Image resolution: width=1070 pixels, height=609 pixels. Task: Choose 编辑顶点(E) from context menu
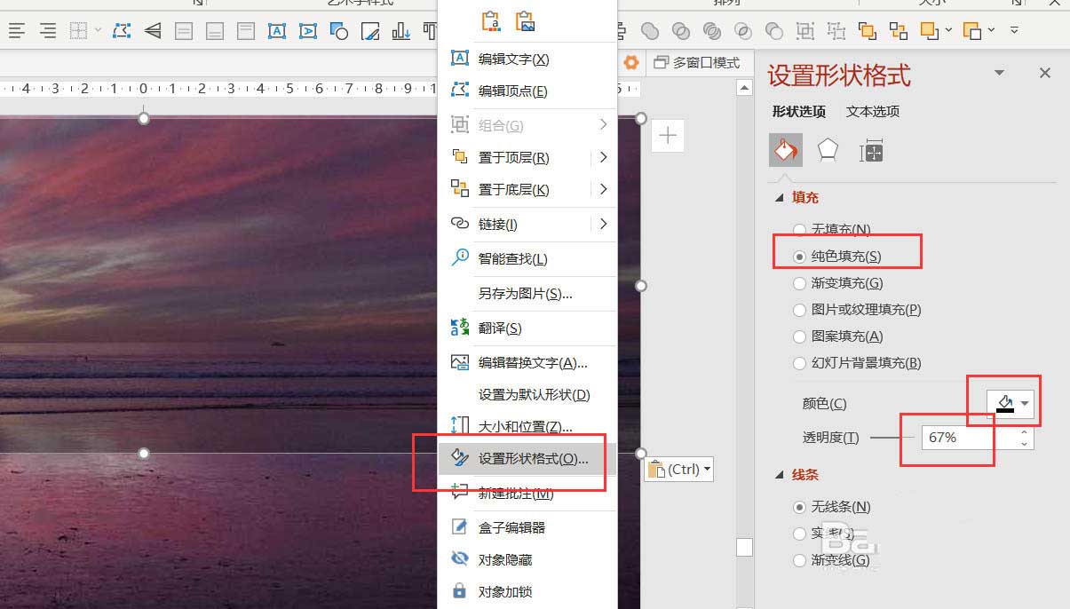[x=527, y=91]
